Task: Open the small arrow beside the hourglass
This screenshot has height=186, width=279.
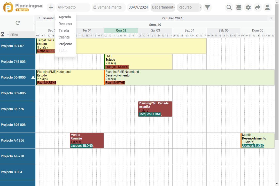Action: click(x=8, y=35)
